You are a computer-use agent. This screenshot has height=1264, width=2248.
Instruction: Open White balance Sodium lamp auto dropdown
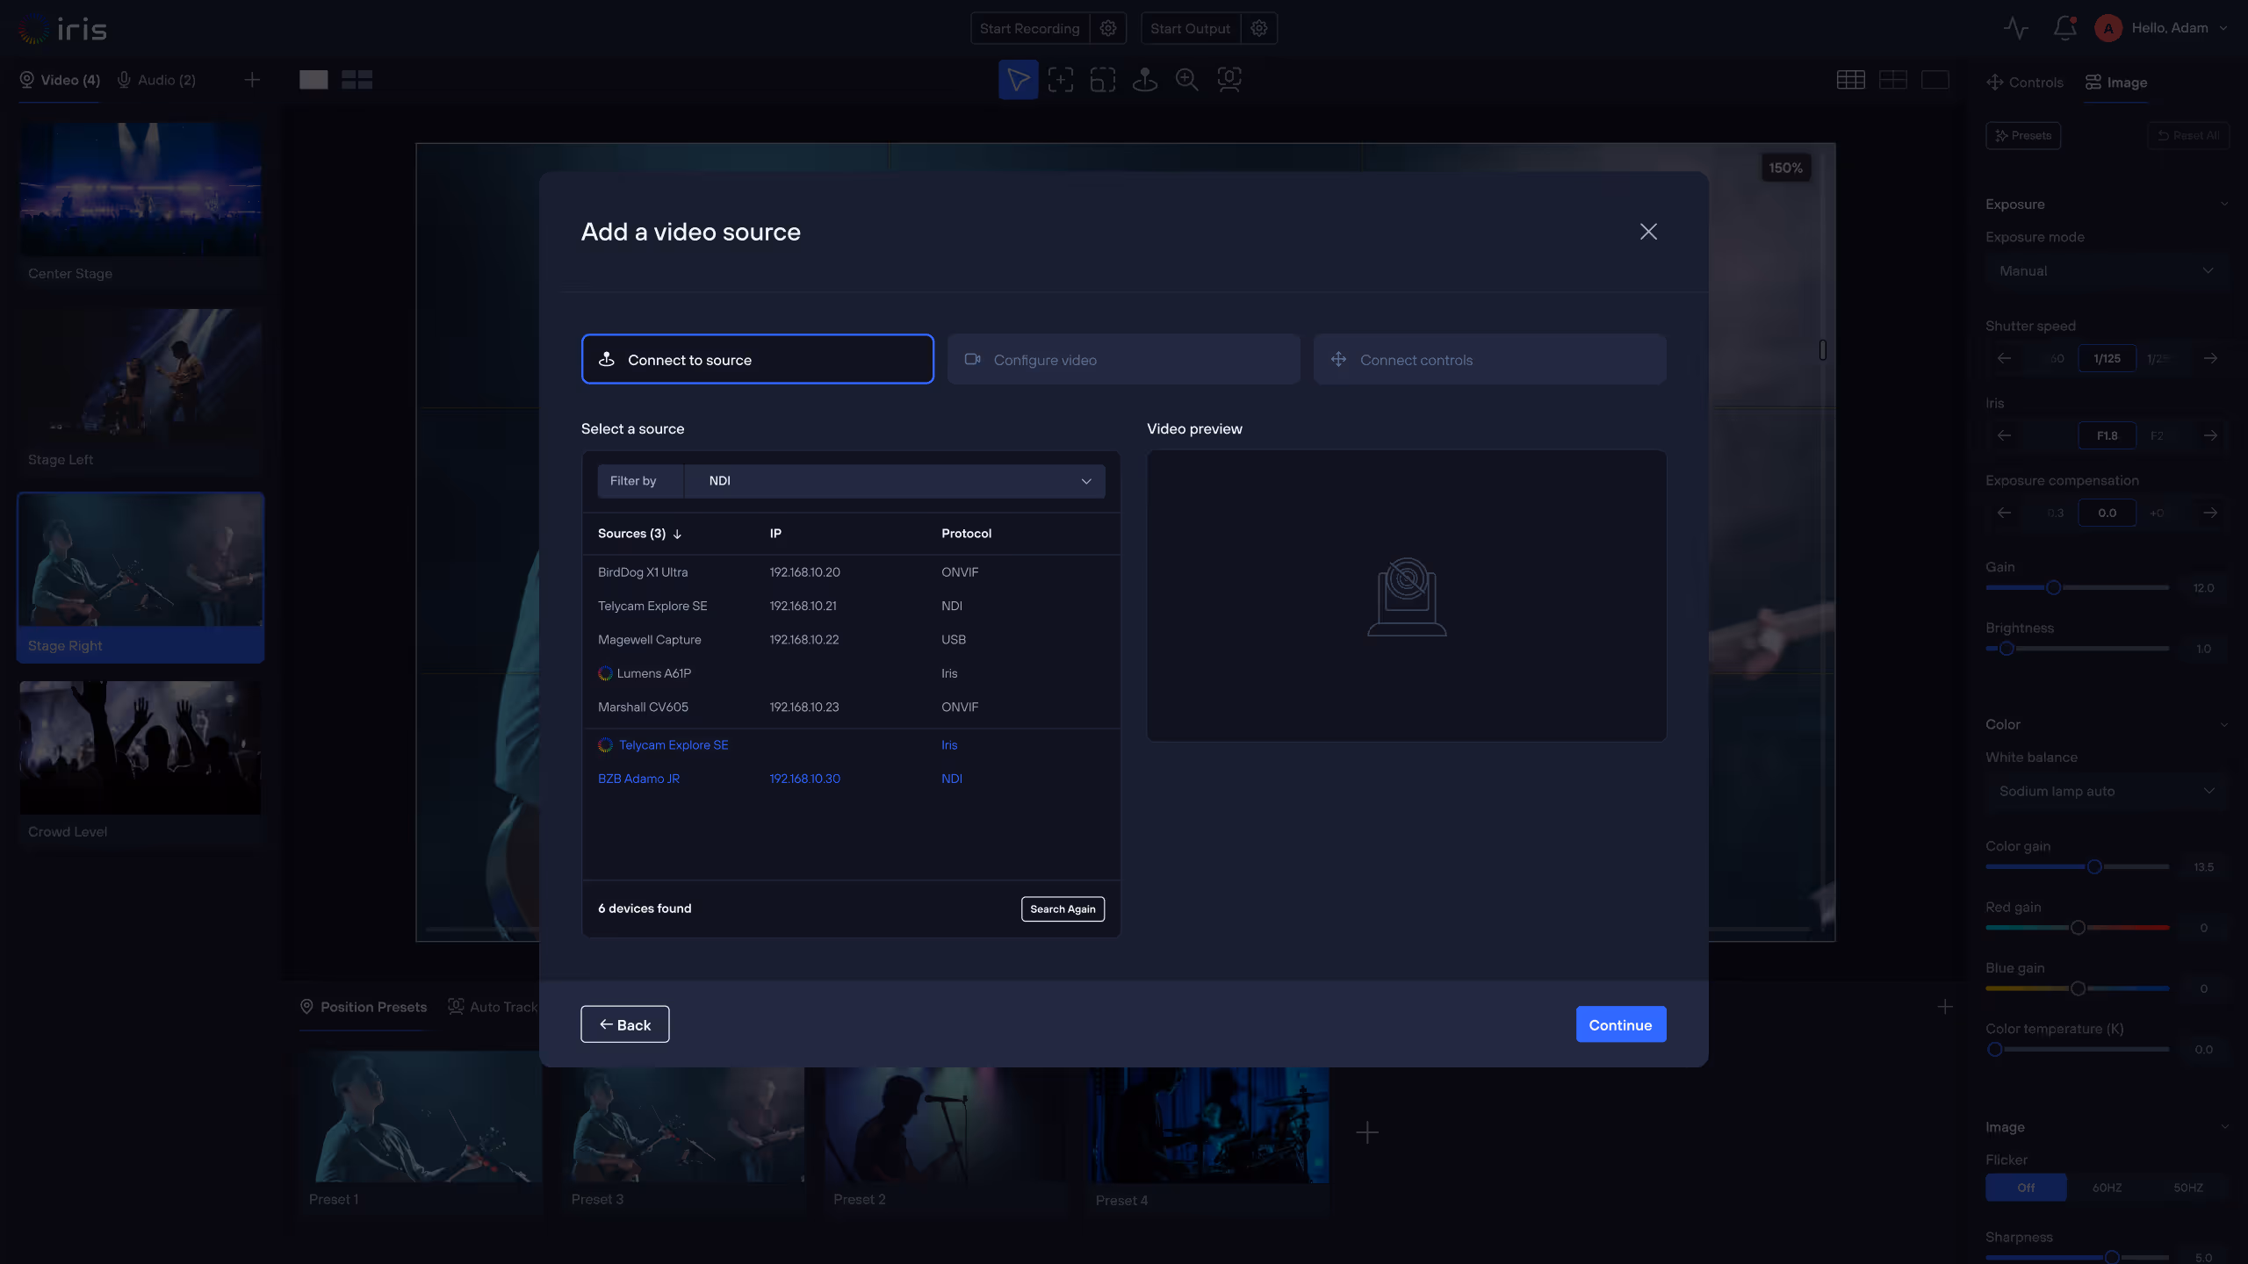tap(2105, 791)
